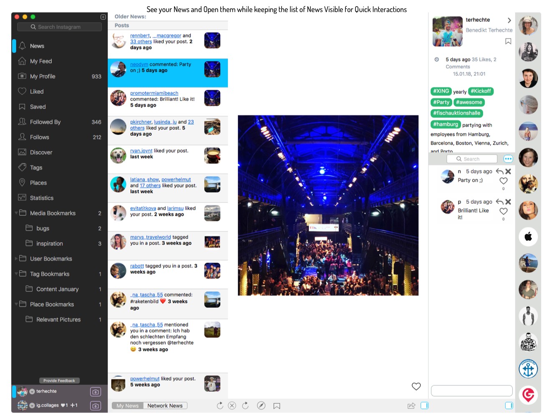Open the anchor logo user avatar
This screenshot has width=552, height=417.
point(528,369)
